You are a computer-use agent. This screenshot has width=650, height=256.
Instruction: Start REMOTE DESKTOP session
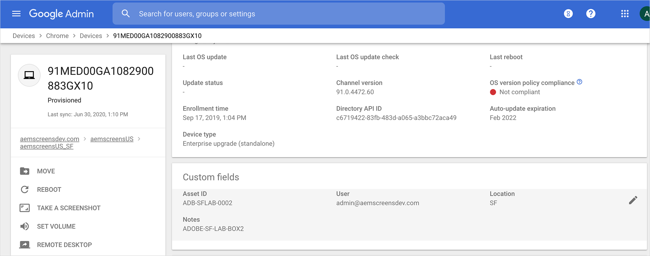64,245
